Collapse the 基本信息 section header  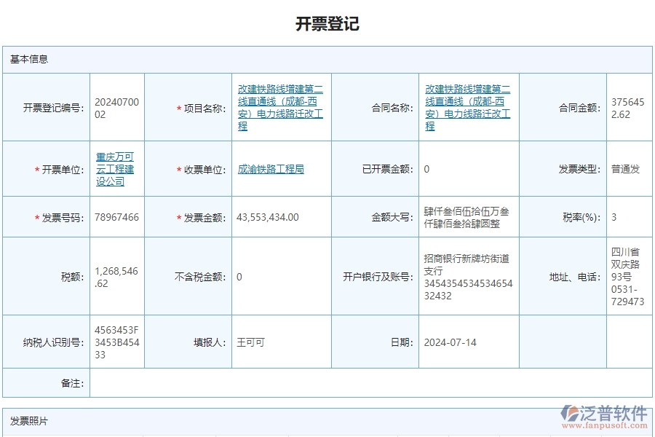click(x=29, y=59)
